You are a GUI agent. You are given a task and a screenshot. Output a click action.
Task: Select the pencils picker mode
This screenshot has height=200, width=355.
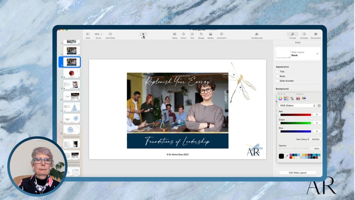pos(304,98)
